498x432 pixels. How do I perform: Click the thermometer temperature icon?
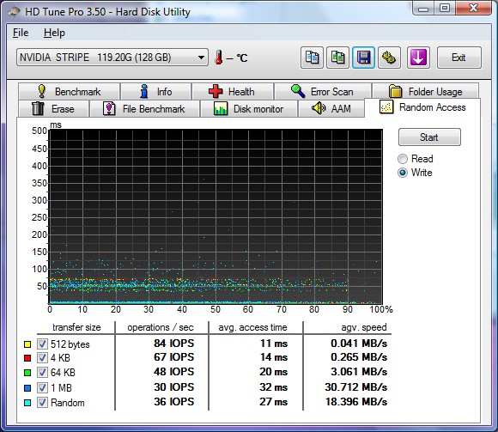click(218, 58)
